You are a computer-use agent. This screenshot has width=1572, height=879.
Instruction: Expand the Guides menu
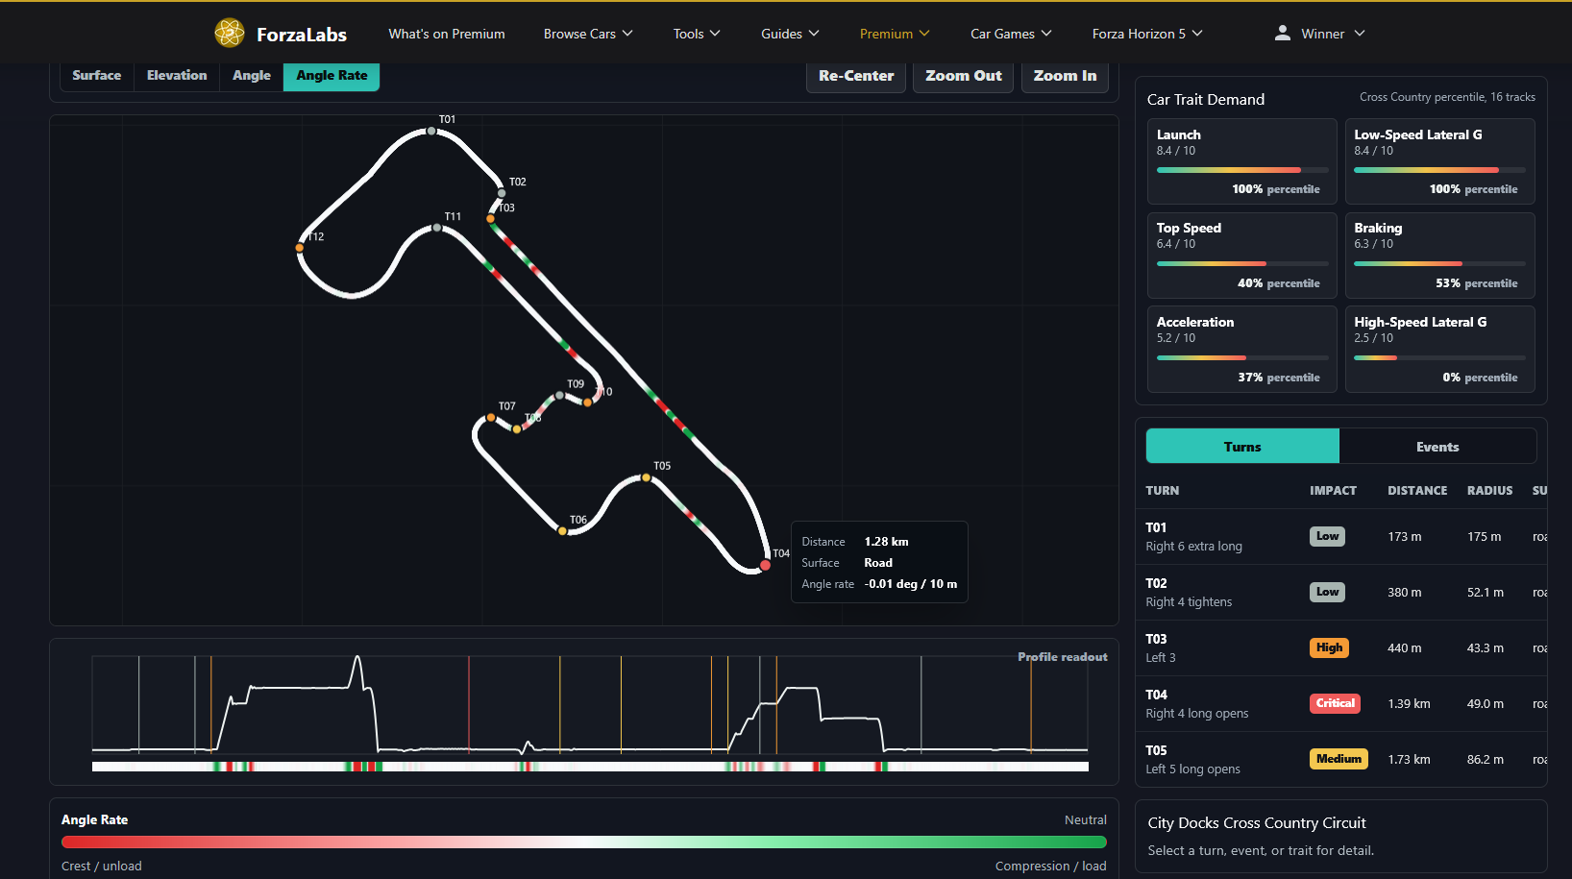(790, 34)
